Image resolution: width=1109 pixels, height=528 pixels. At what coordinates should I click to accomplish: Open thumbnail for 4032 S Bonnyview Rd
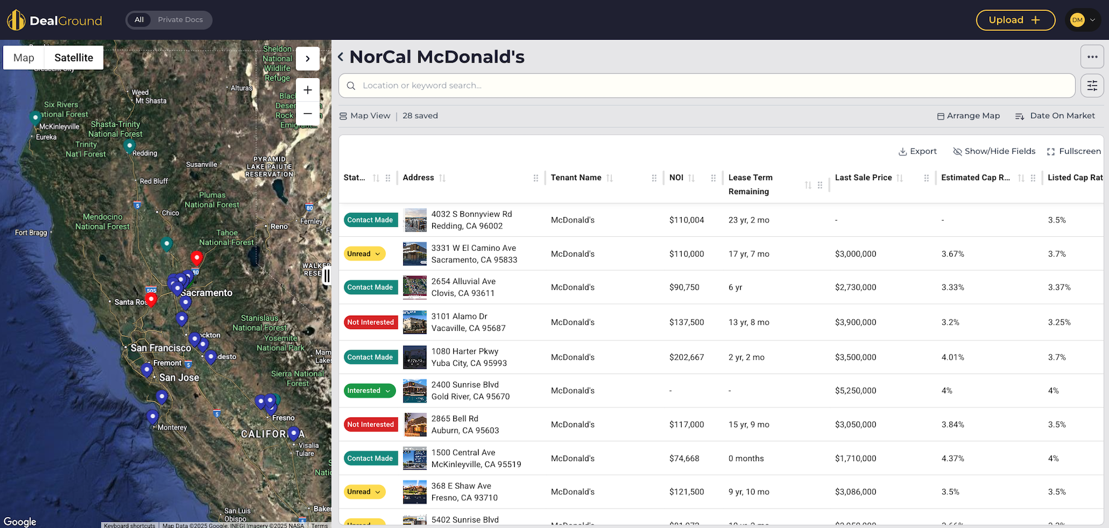[x=415, y=220]
